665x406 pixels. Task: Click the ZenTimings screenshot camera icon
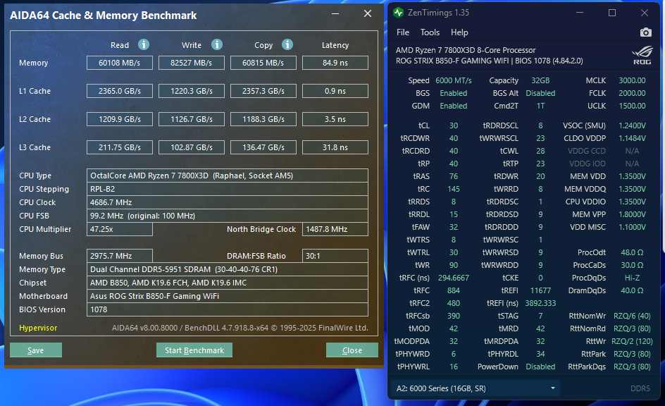pyautogui.click(x=645, y=32)
